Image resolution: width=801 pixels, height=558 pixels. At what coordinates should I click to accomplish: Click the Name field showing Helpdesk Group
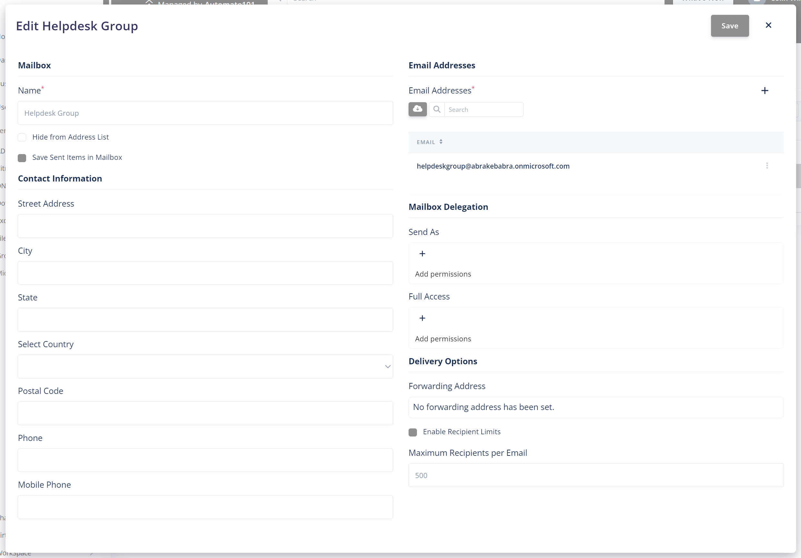pyautogui.click(x=205, y=113)
